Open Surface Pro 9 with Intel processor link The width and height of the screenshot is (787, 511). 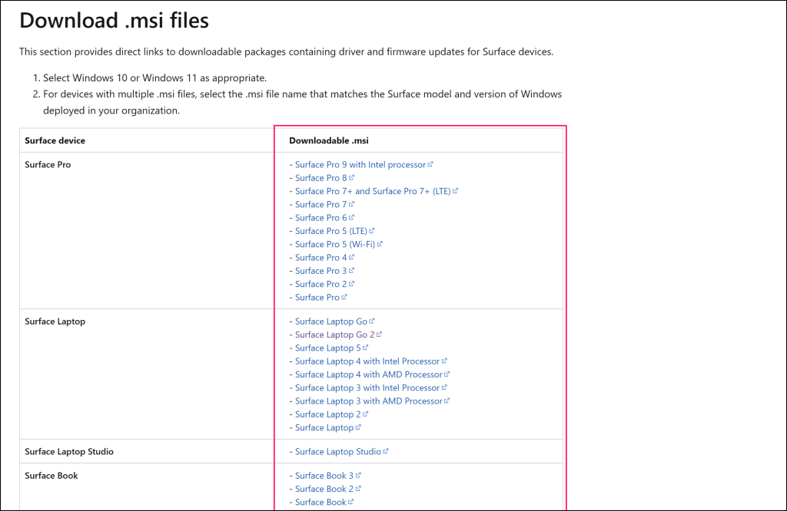360,165
